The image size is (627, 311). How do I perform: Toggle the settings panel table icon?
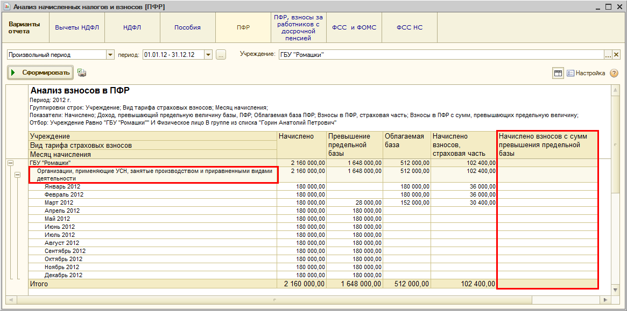point(558,73)
